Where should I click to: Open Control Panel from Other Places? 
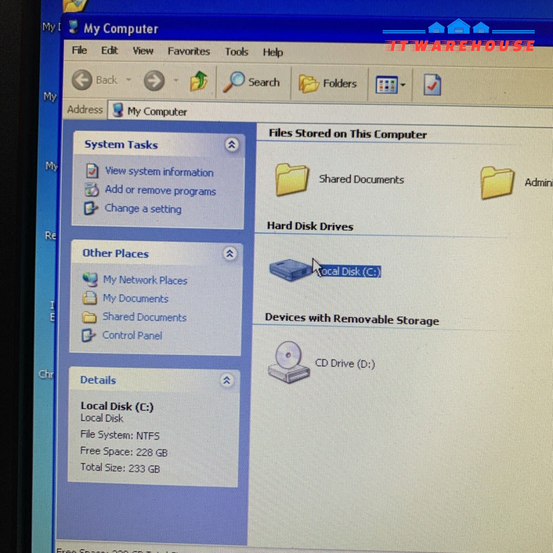tap(132, 335)
